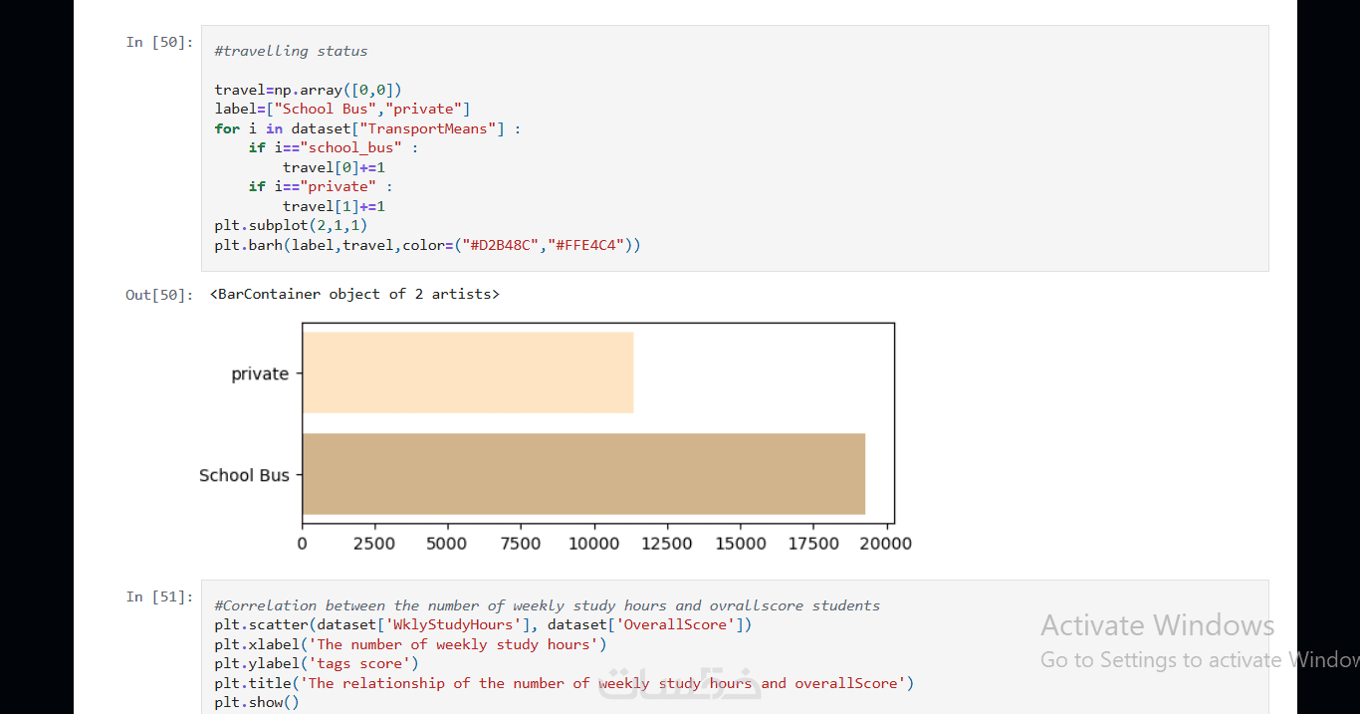The height and width of the screenshot is (714, 1360).
Task: Select the In [51] cell prompt
Action: pos(159,596)
